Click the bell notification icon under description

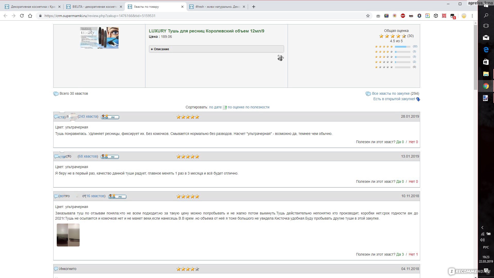coord(280,58)
